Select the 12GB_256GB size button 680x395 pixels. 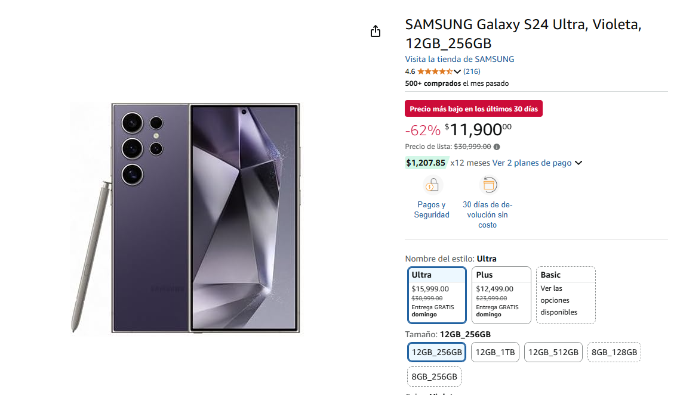coord(436,352)
